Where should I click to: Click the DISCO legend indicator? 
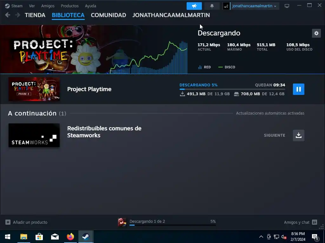pyautogui.click(x=227, y=67)
